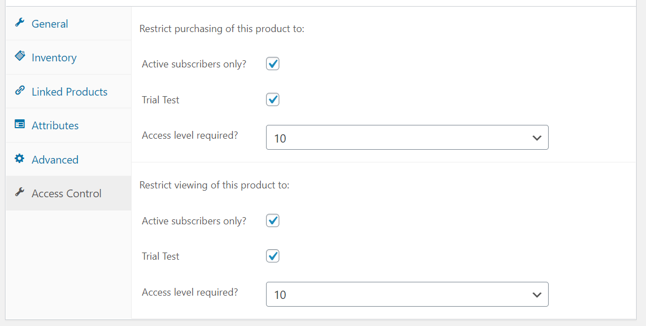Switch to the General tab
Image resolution: width=646 pixels, height=326 pixels.
(x=50, y=24)
